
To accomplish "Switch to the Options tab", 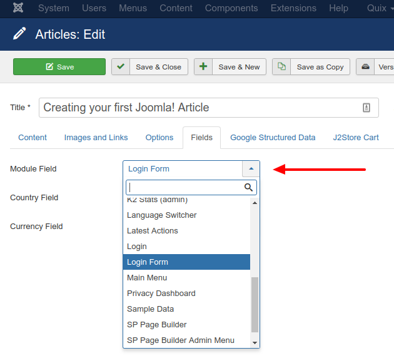I will click(x=159, y=138).
